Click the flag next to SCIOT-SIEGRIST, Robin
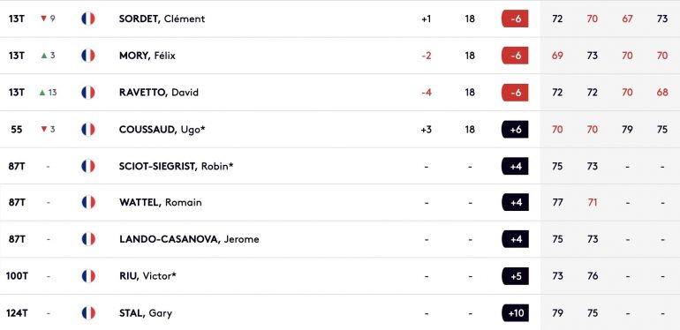This screenshot has height=330, width=680. tap(88, 166)
